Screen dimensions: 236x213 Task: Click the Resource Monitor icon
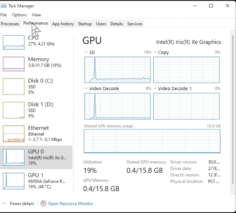pyautogui.click(x=43, y=203)
